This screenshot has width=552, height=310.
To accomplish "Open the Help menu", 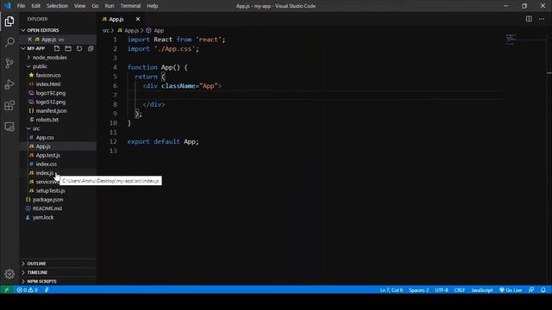I will point(152,6).
